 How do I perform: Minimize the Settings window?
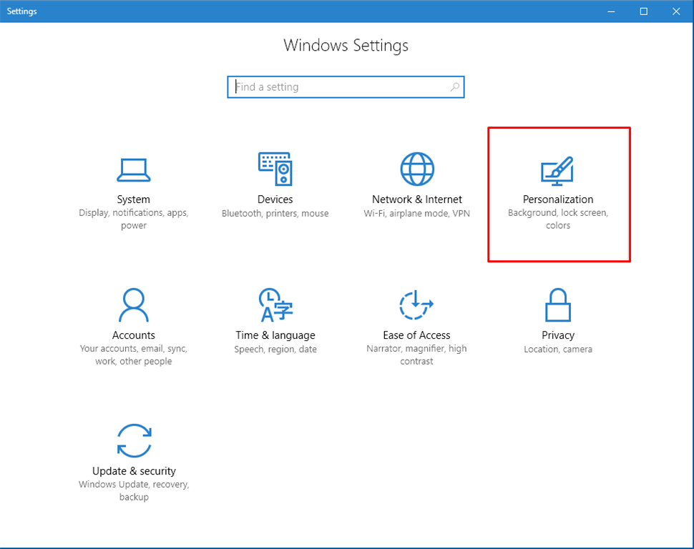coord(611,11)
